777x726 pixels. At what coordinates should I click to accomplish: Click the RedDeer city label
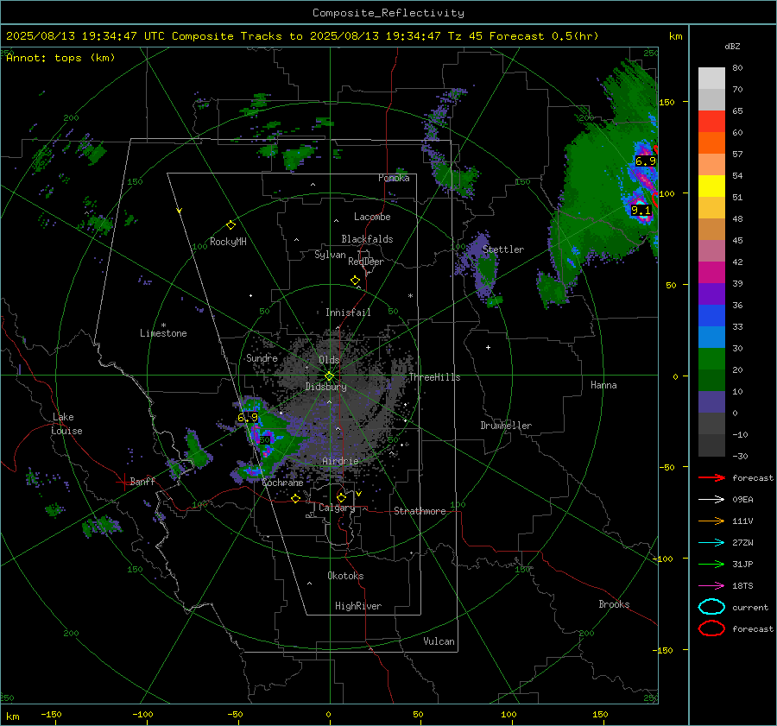pyautogui.click(x=366, y=262)
